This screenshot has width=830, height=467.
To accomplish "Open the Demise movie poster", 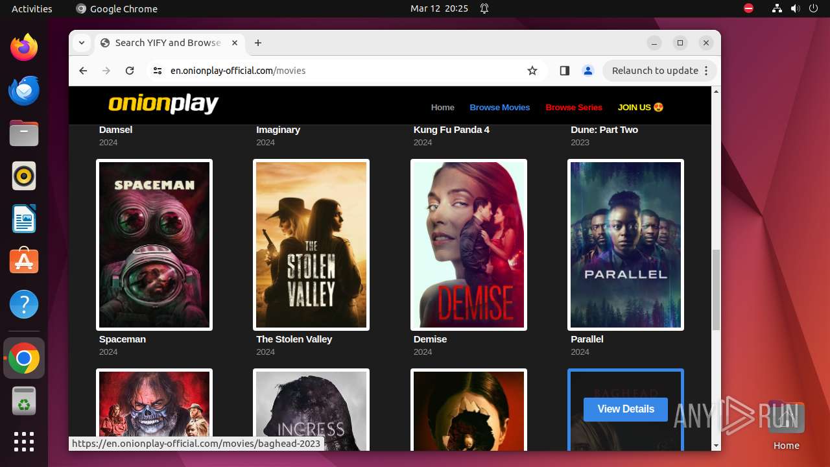I will pyautogui.click(x=469, y=245).
